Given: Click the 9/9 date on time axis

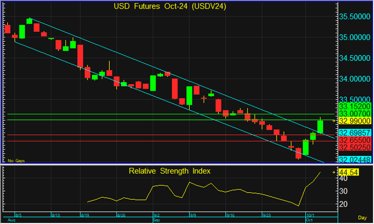Looking at the screenshot, I should [193, 215].
